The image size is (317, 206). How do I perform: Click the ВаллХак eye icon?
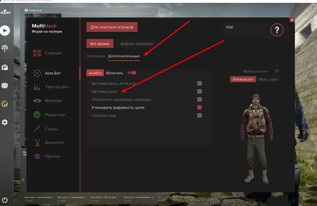37,101
